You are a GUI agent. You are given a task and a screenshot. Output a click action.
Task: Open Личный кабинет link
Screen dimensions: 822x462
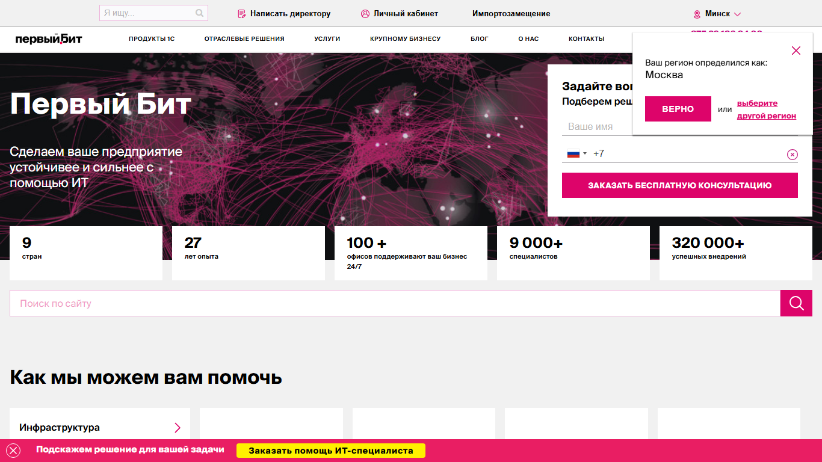pyautogui.click(x=406, y=14)
